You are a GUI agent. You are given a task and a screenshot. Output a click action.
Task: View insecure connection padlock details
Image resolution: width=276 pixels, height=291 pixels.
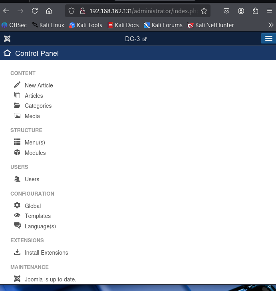click(83, 11)
